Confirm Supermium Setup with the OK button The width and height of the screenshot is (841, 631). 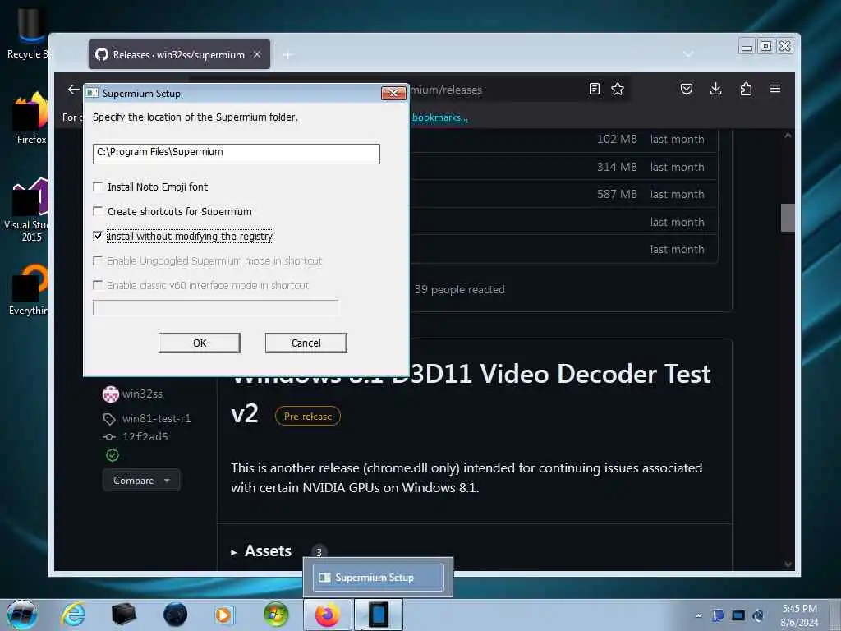click(x=199, y=343)
